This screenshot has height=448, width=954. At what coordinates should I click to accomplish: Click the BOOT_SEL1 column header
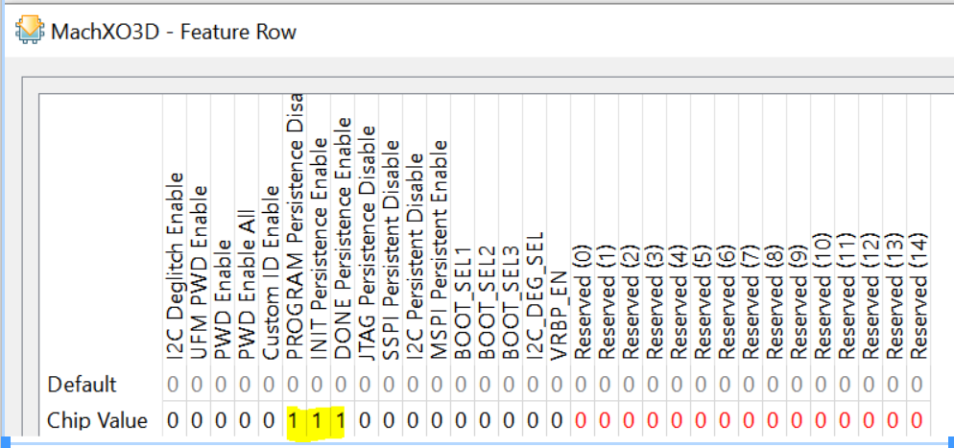click(462, 304)
